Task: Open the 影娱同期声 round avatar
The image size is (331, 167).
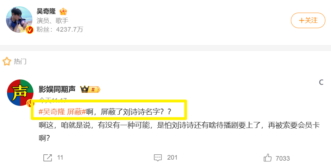Action: (x=20, y=92)
